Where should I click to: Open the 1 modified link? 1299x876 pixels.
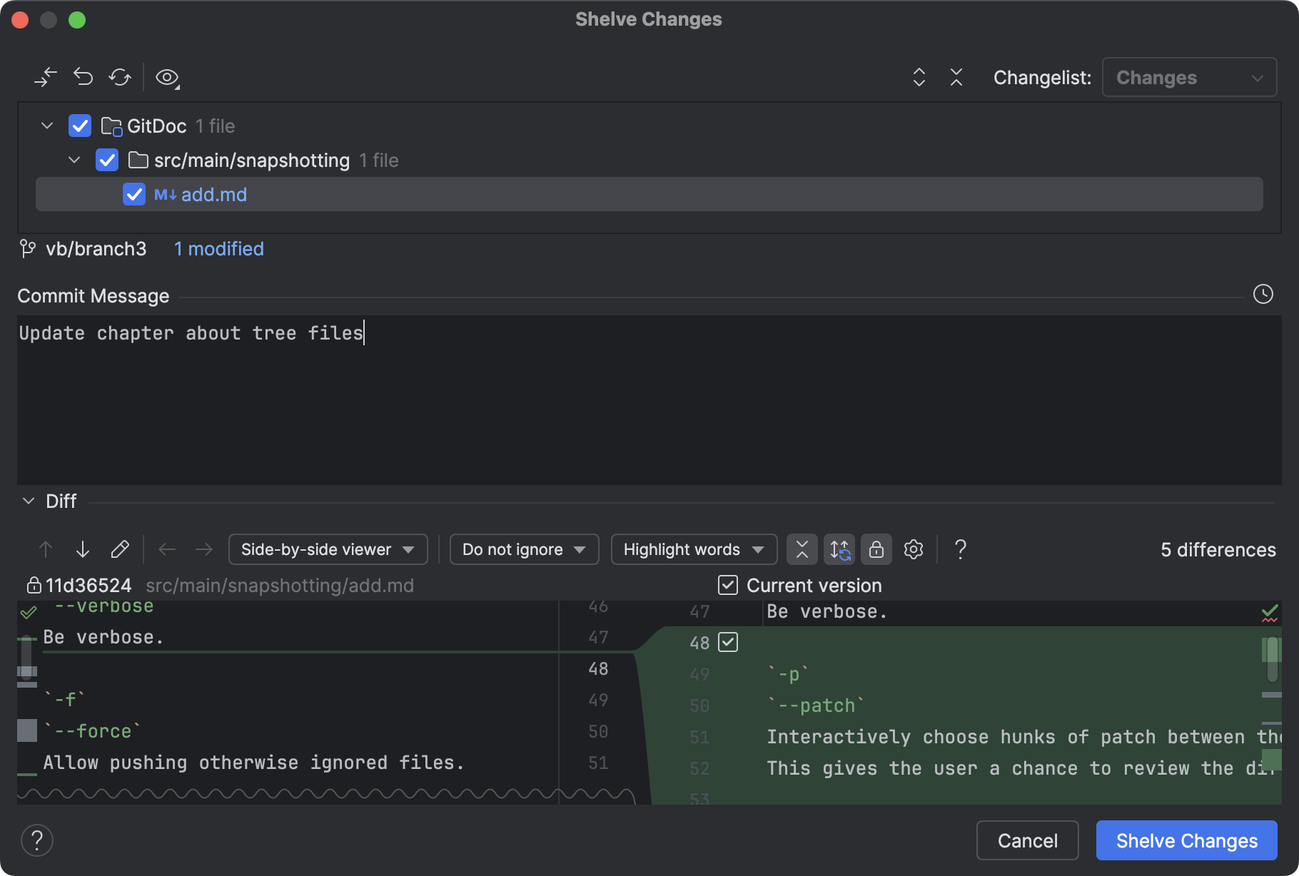tap(218, 248)
